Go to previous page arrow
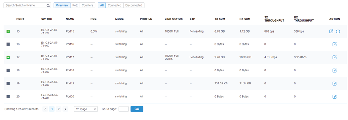Viewport: 348px width, 120px height. tap(45, 109)
